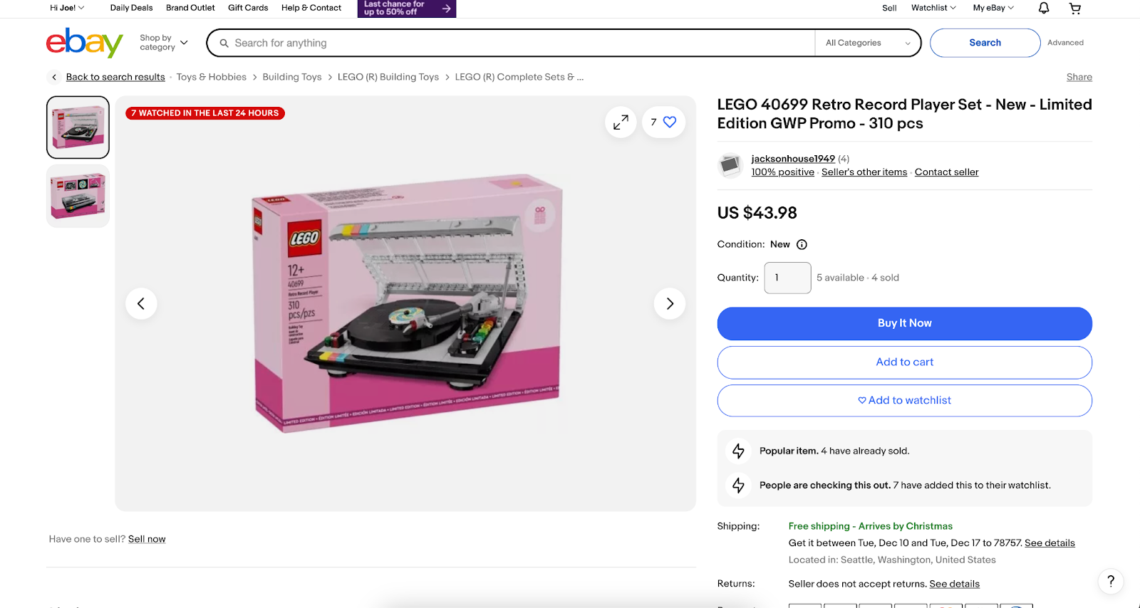Go to Daily Deals
The height and width of the screenshot is (608, 1140).
coord(130,8)
